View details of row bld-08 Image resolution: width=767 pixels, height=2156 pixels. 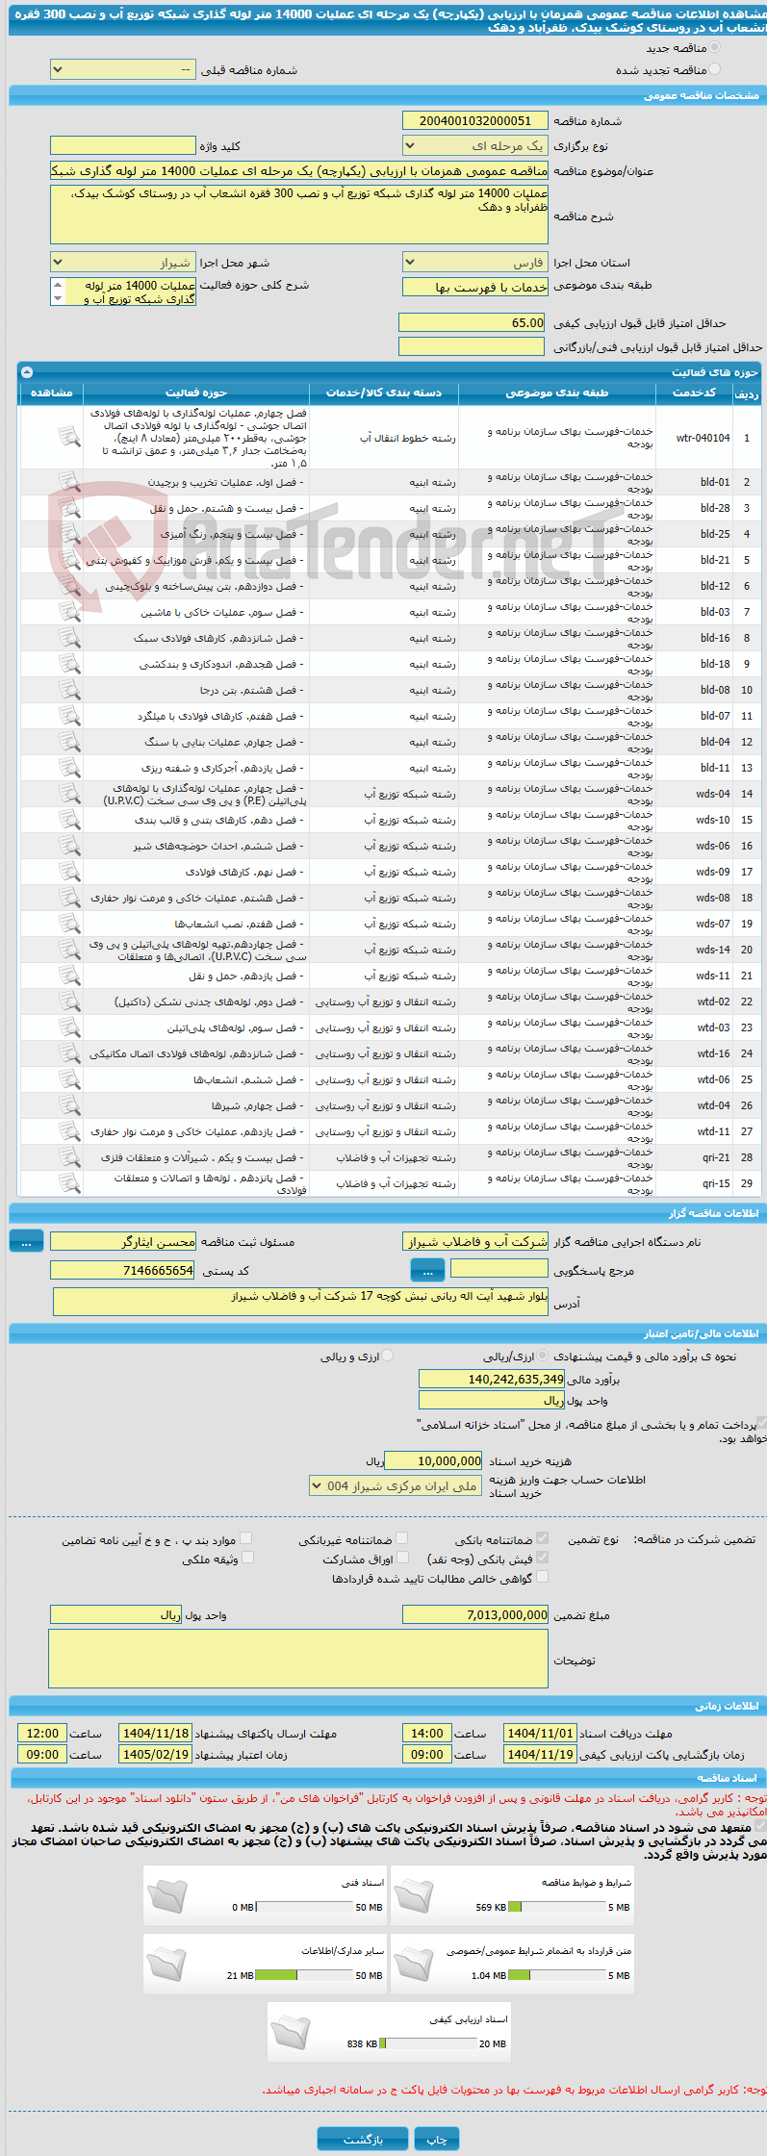(x=69, y=689)
